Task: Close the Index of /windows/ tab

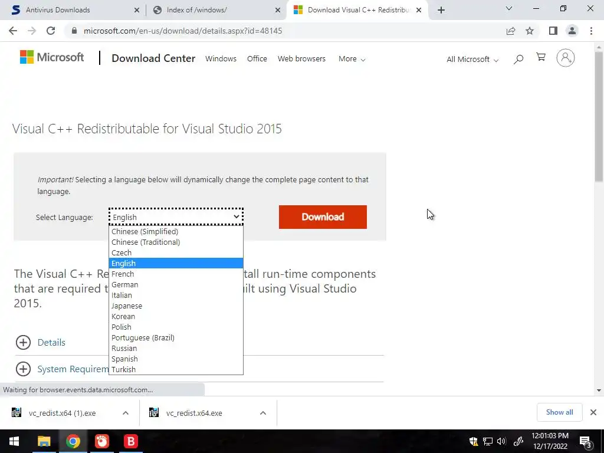Action: click(278, 11)
